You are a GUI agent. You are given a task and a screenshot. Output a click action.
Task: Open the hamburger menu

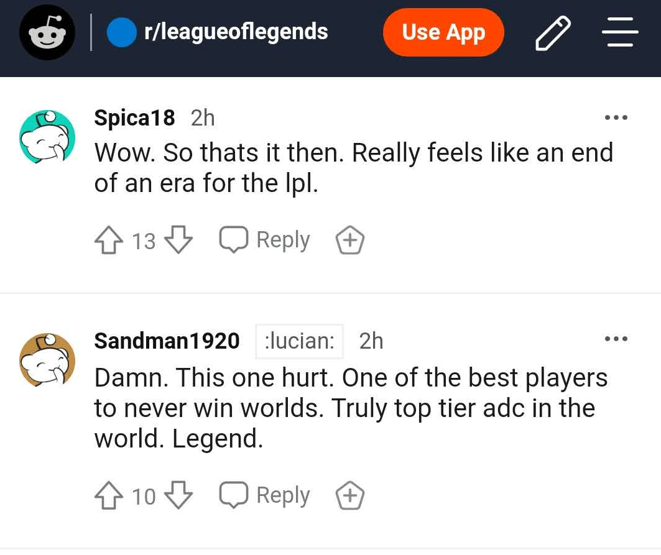tap(619, 32)
